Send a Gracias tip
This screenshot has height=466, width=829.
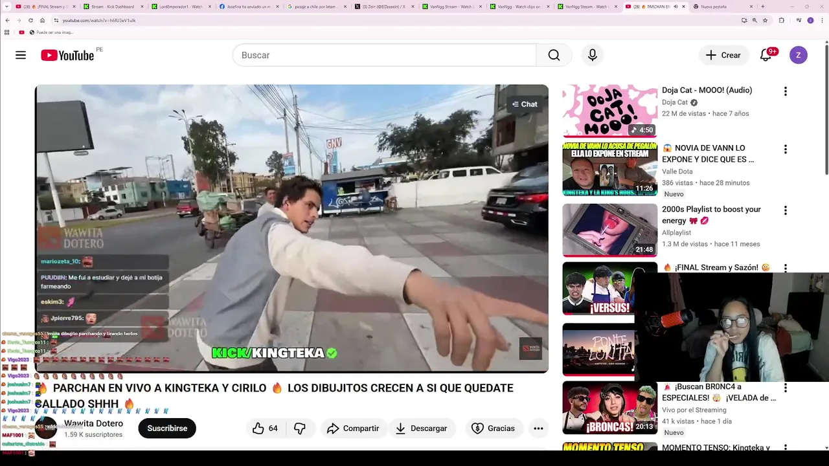[494, 428]
